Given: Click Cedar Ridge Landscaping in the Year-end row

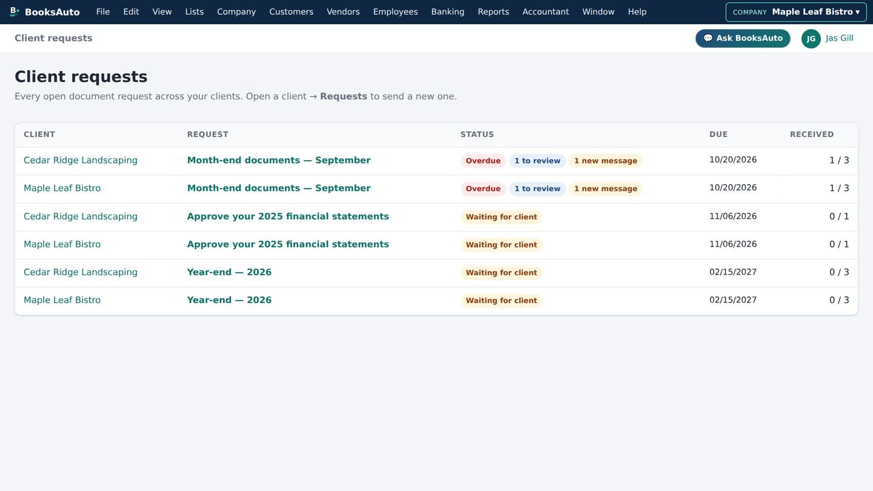Looking at the screenshot, I should pos(81,272).
